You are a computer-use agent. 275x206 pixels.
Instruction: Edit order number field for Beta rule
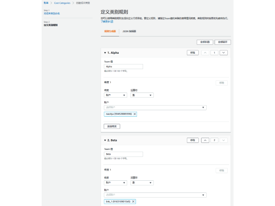(x=214, y=140)
